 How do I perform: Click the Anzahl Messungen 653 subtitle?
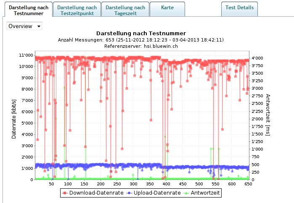pos(141,40)
